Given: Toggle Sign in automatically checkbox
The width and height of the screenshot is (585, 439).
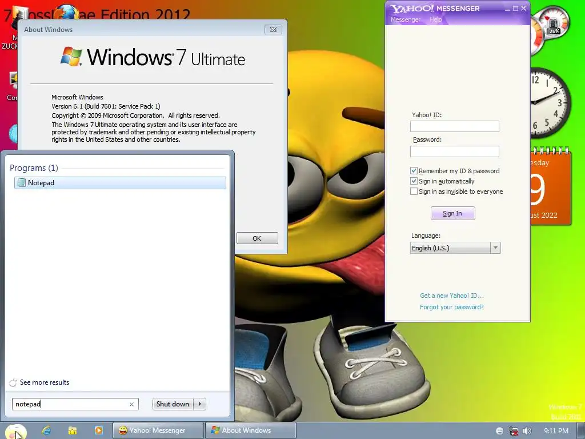Looking at the screenshot, I should coord(414,181).
